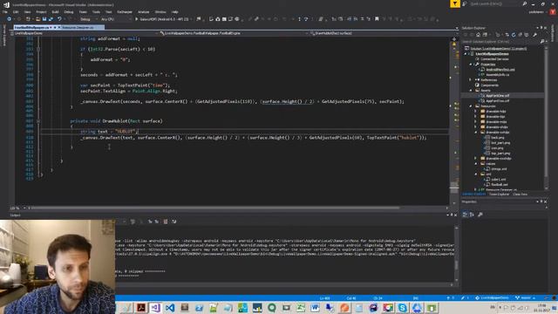
Task: Click the bookmark icon in the toolbar
Action: pyautogui.click(x=377, y=19)
